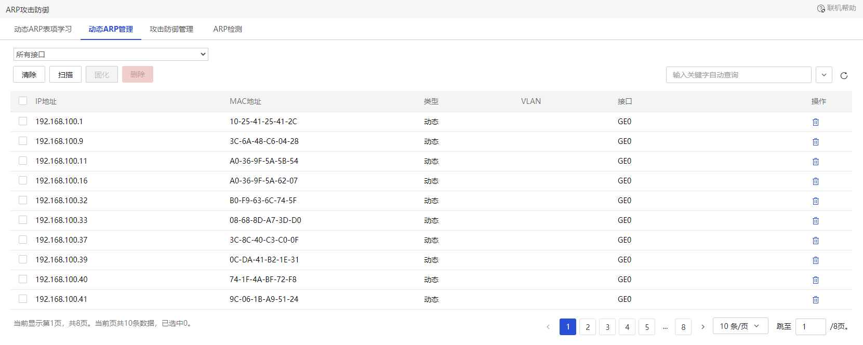Remove entry with MAC B0-F9-63-6C-74-5F
Screen dimensions: 863x345
815,201
